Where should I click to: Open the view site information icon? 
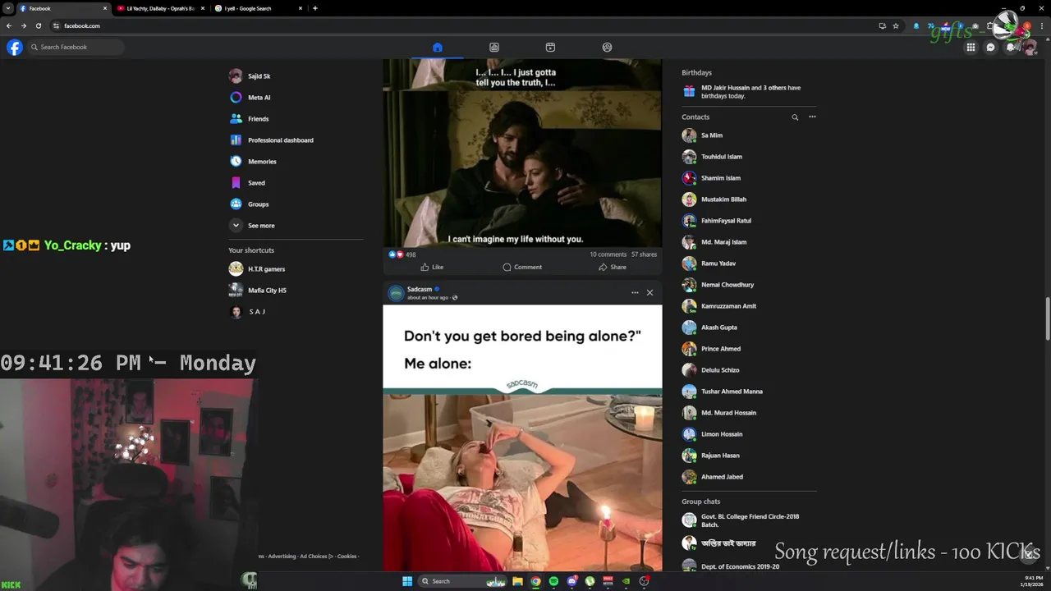(56, 25)
